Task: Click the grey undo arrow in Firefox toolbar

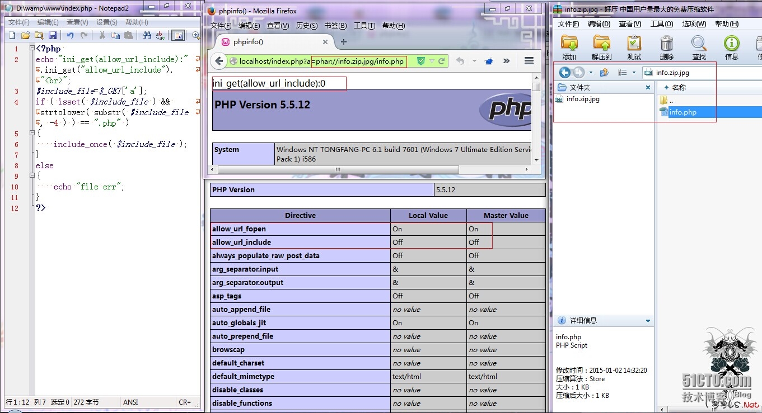Action: tap(460, 61)
